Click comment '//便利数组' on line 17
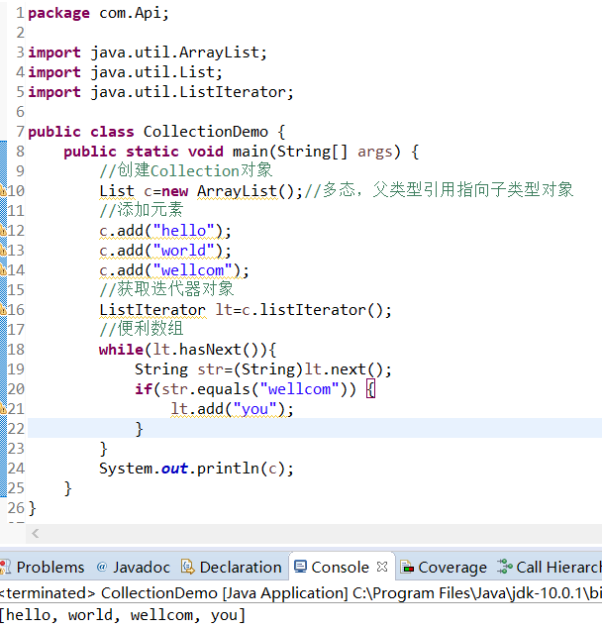 (142, 329)
